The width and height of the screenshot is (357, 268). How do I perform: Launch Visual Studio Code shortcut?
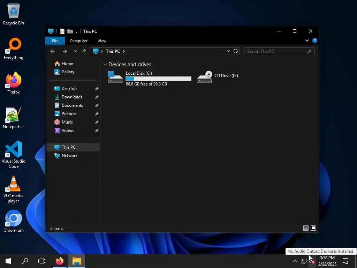14,155
